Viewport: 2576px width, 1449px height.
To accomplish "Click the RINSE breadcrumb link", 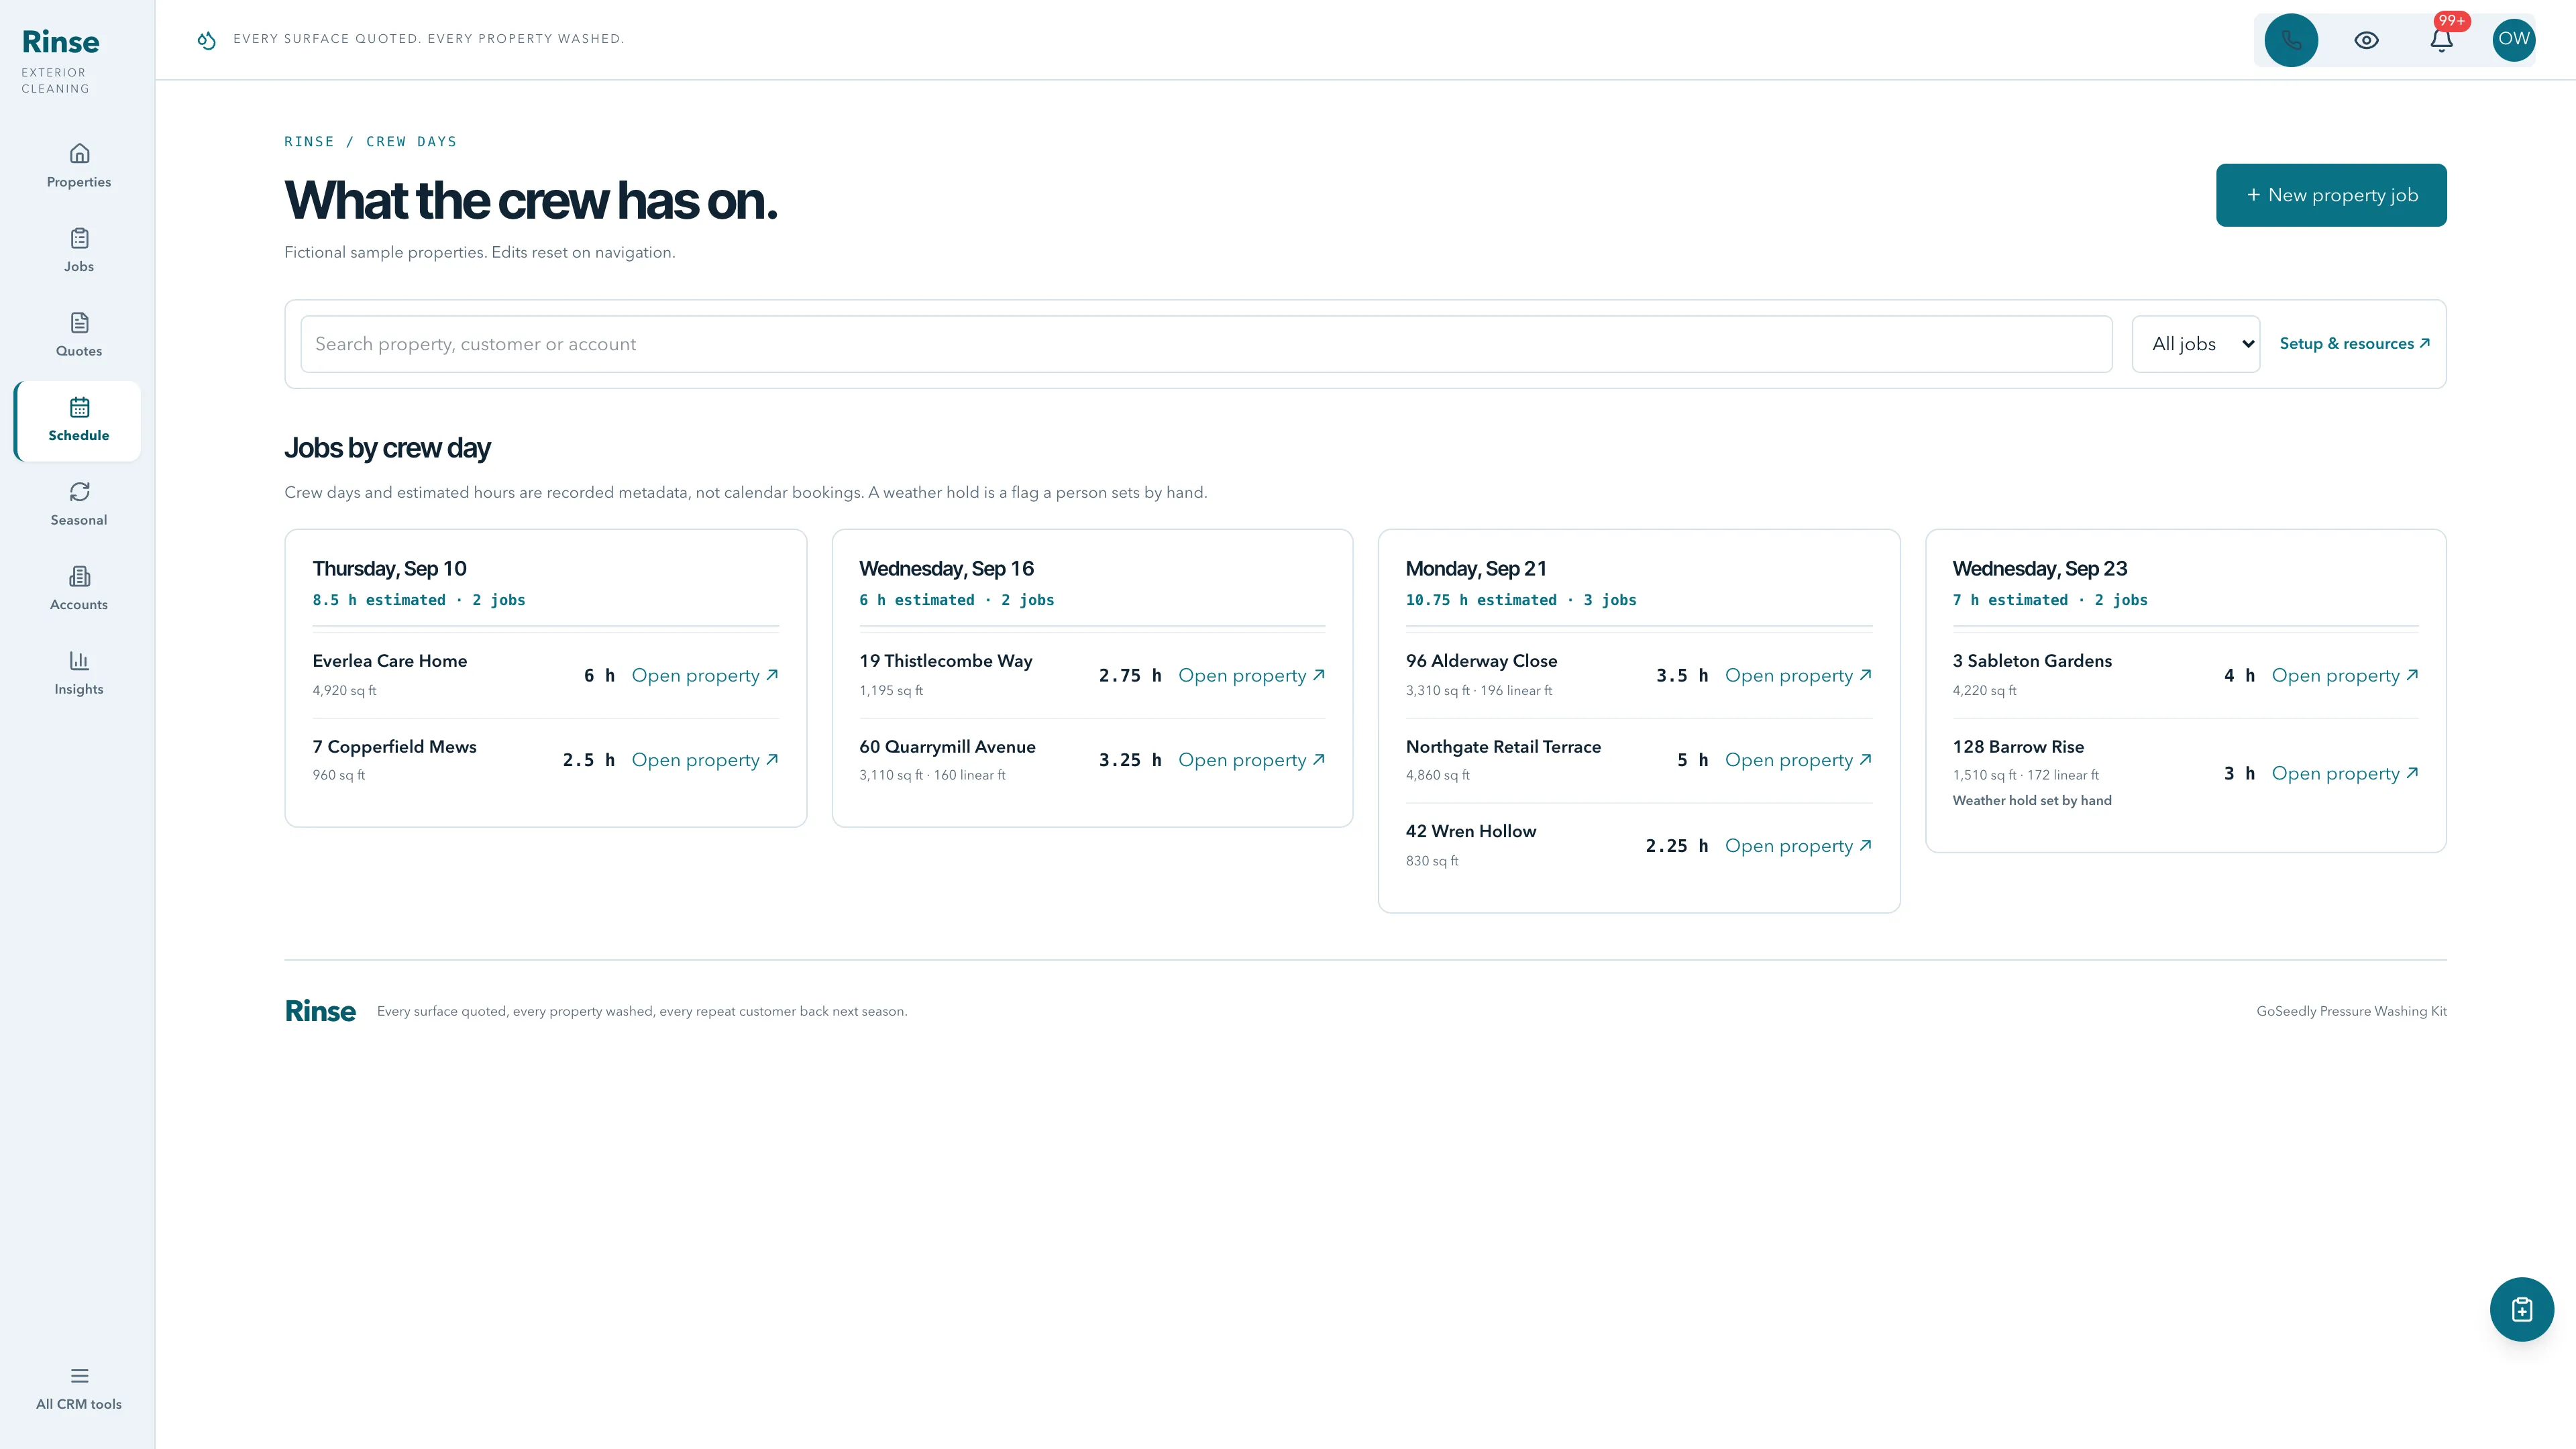I will 309,141.
